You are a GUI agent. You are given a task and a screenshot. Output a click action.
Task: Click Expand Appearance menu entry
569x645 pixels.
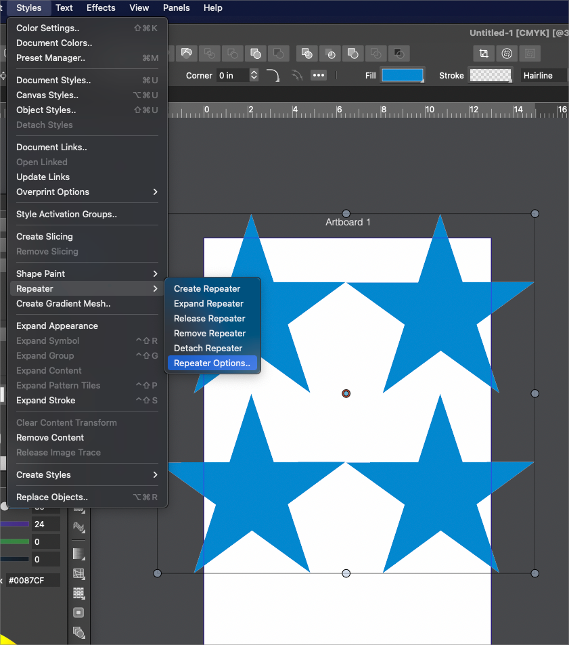point(57,326)
